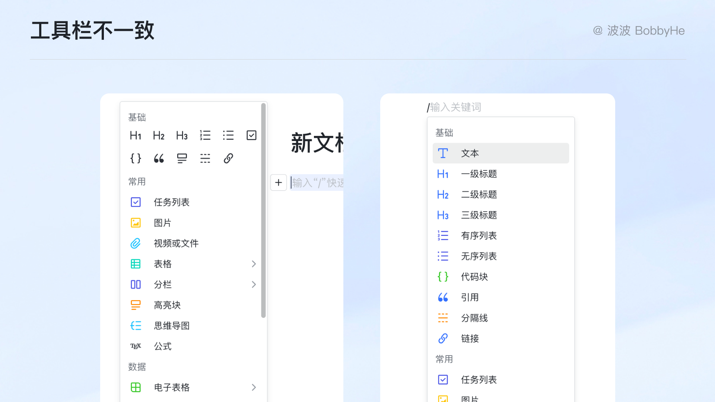This screenshot has height=402, width=715.
Task: Expand the 表格 table submenu arrow
Action: pos(254,264)
